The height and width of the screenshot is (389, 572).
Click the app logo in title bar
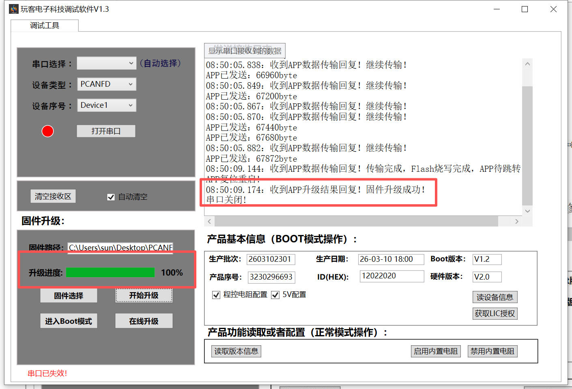click(14, 9)
